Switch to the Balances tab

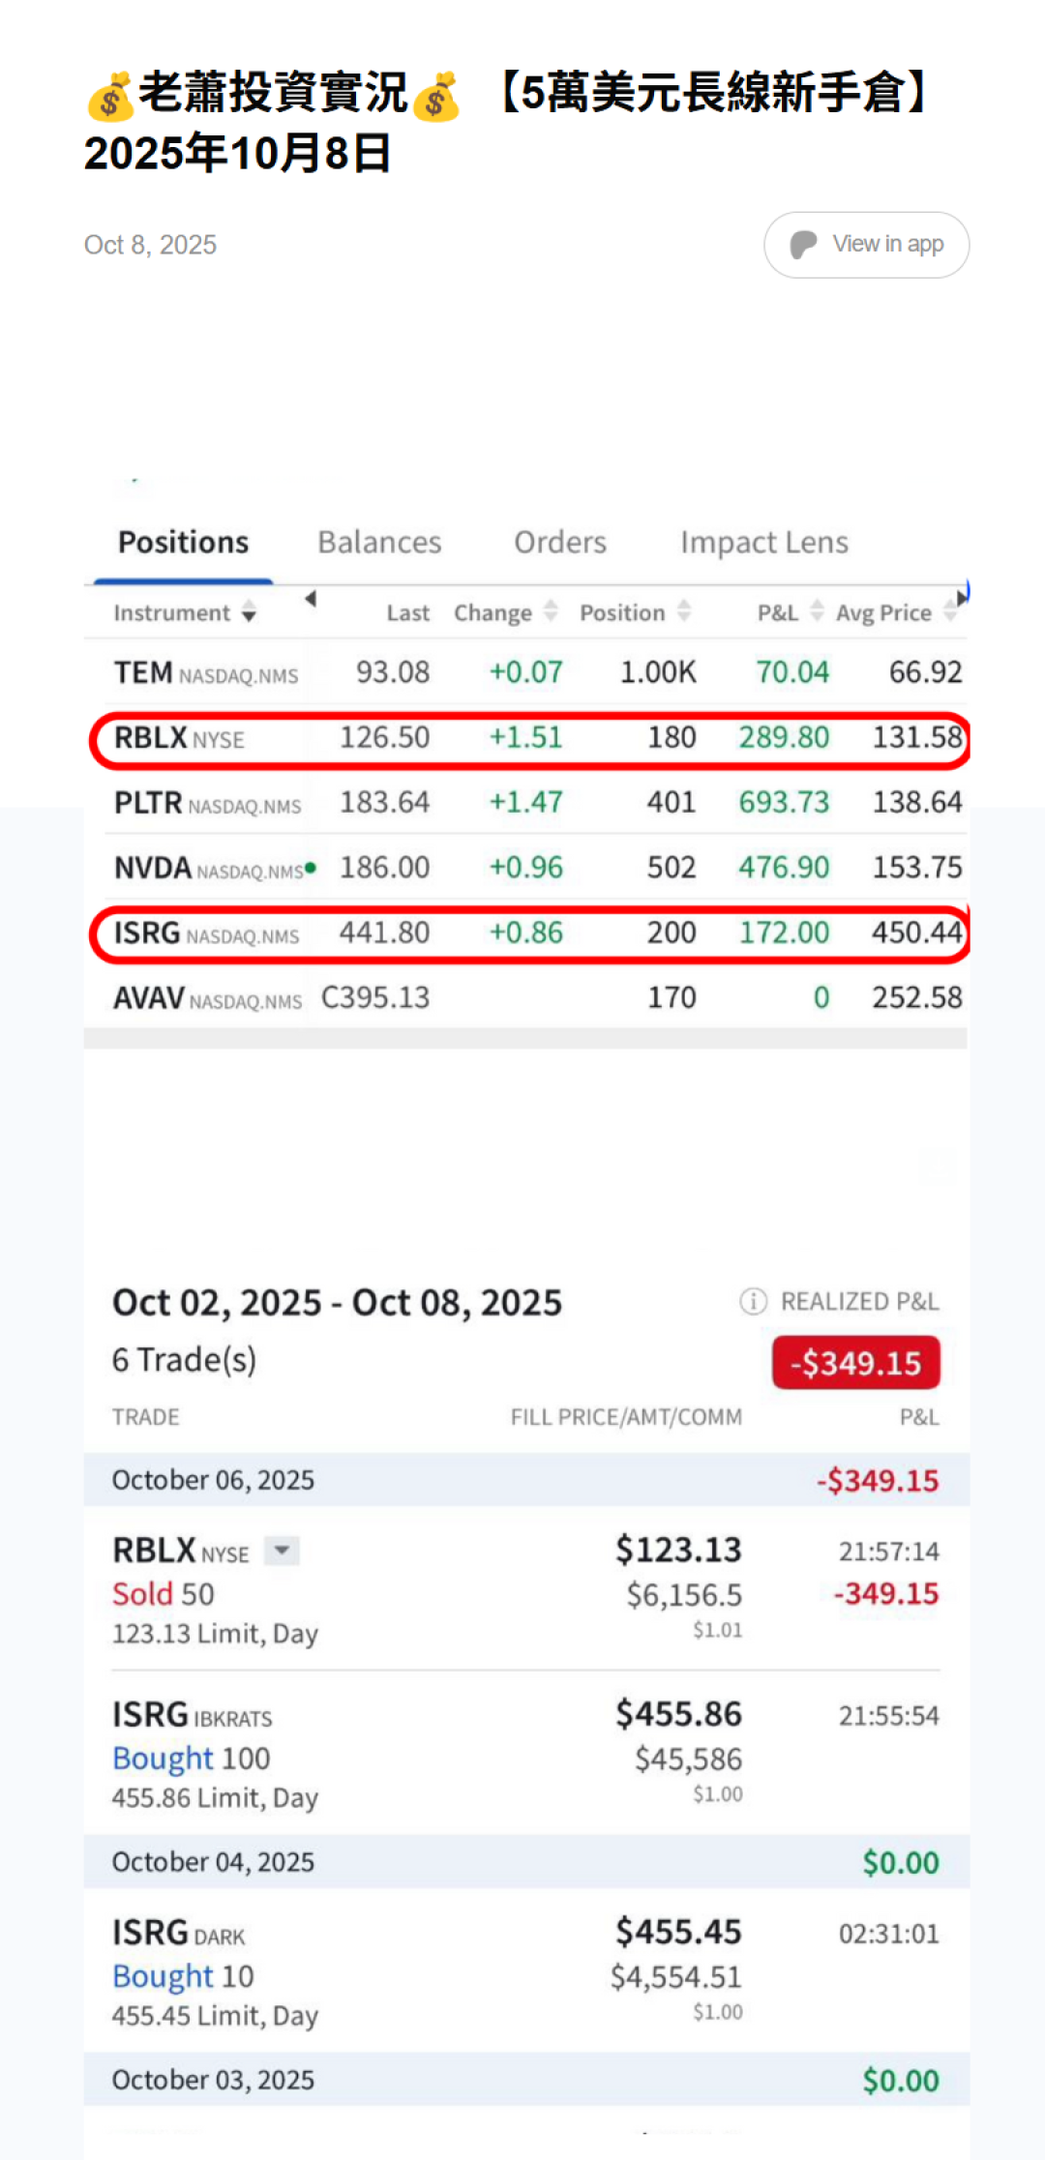coord(379,543)
